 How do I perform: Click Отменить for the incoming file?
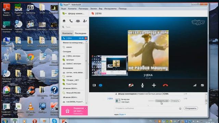(x=175, y=101)
